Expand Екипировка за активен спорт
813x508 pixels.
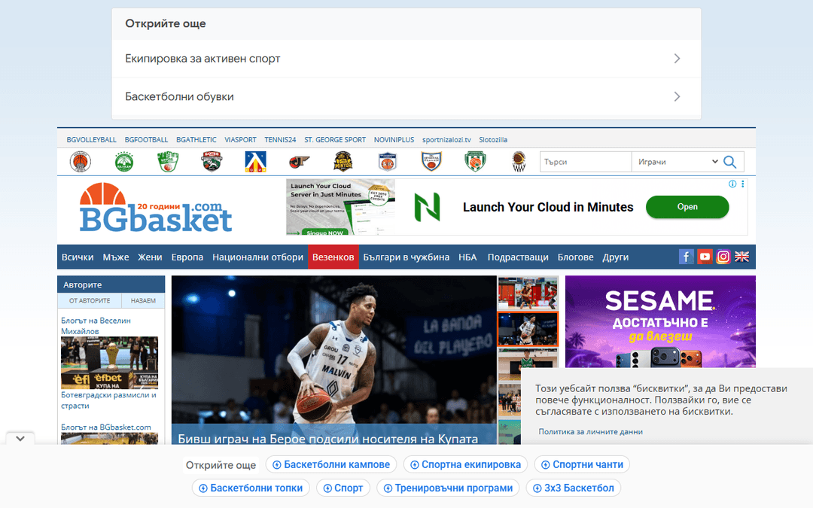406,59
